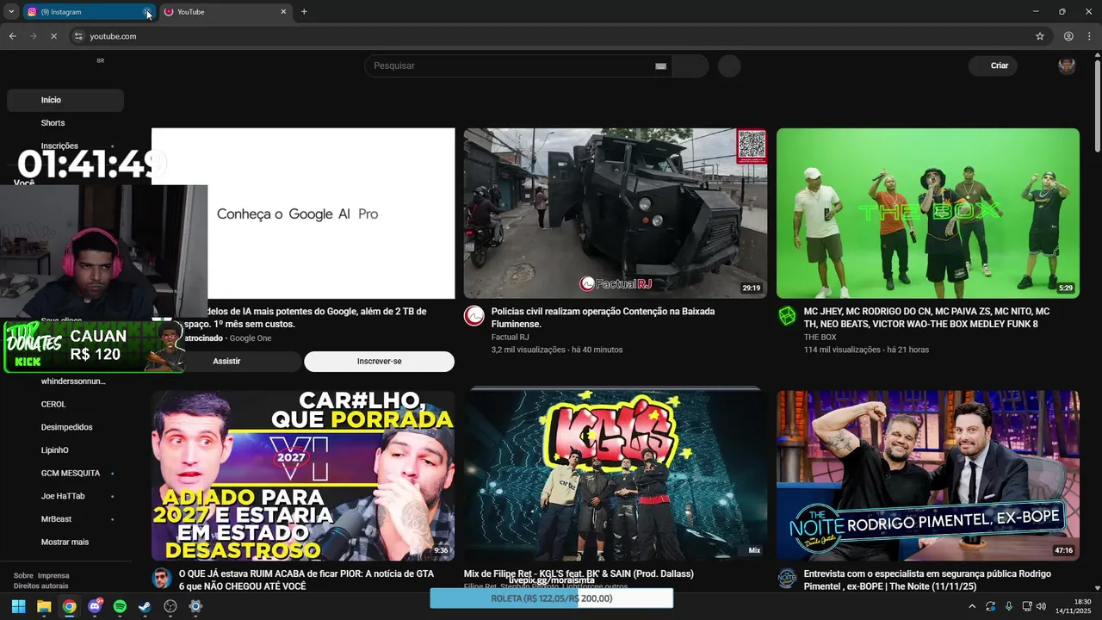Open The Noite channel avatar icon

point(787,578)
